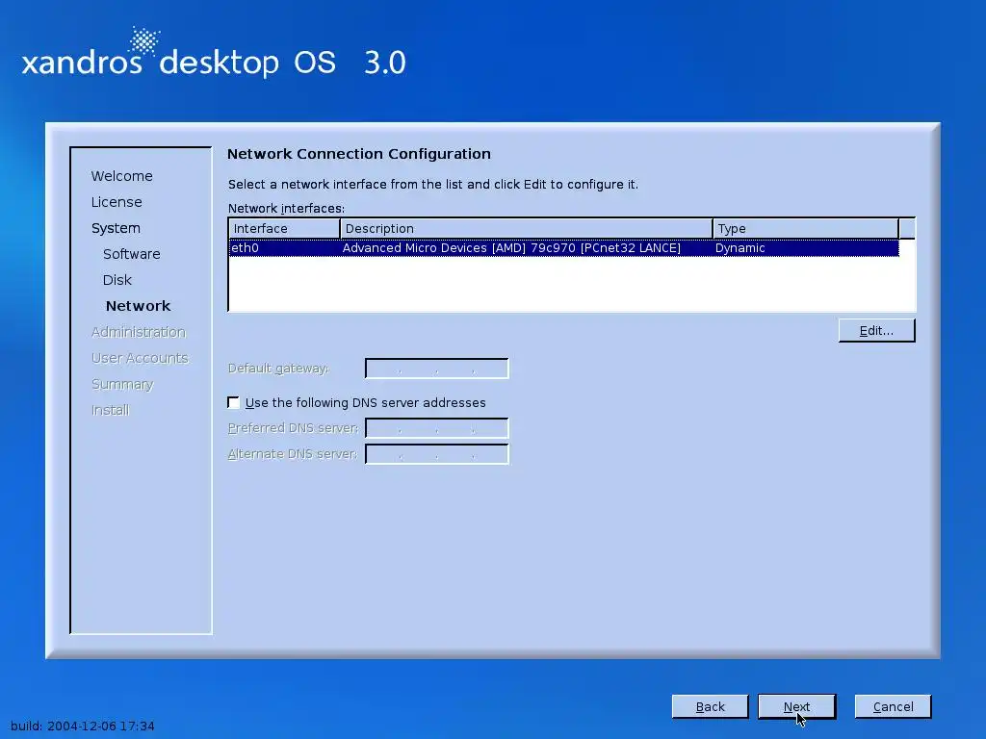Select the Welcome step in sidebar
986x739 pixels.
point(122,176)
